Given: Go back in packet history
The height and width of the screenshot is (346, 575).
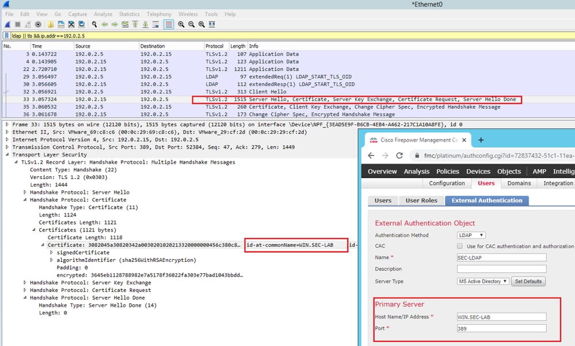Looking at the screenshot, I should (105, 25).
